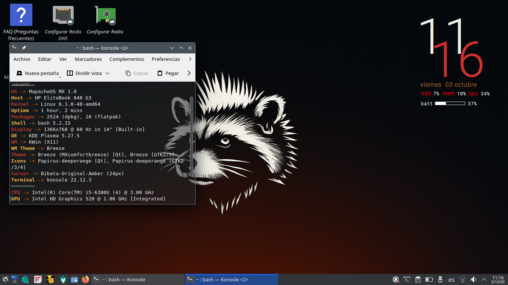Launch Firefox from the taskbar
The height and width of the screenshot is (285, 508).
pos(86,279)
